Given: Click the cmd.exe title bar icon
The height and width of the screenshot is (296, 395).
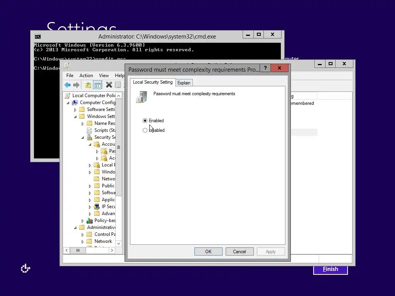Looking at the screenshot, I should tap(38, 37).
